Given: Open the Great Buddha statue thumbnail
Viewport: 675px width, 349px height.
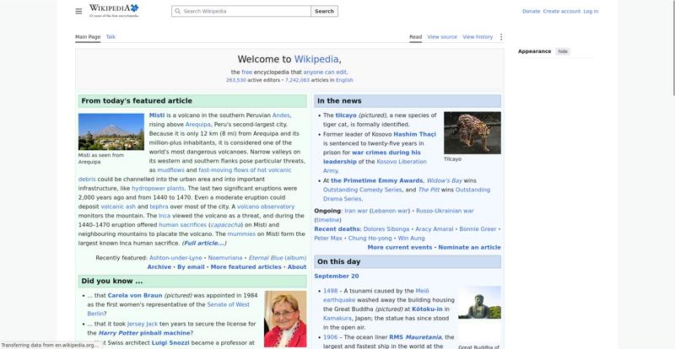Looking at the screenshot, I should (479, 303).
